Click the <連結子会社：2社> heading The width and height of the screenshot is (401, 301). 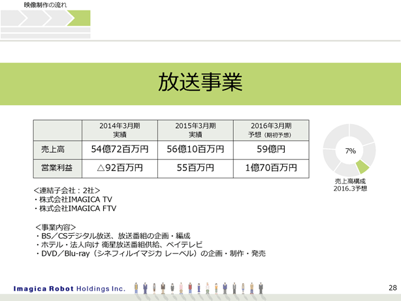[x=67, y=191]
